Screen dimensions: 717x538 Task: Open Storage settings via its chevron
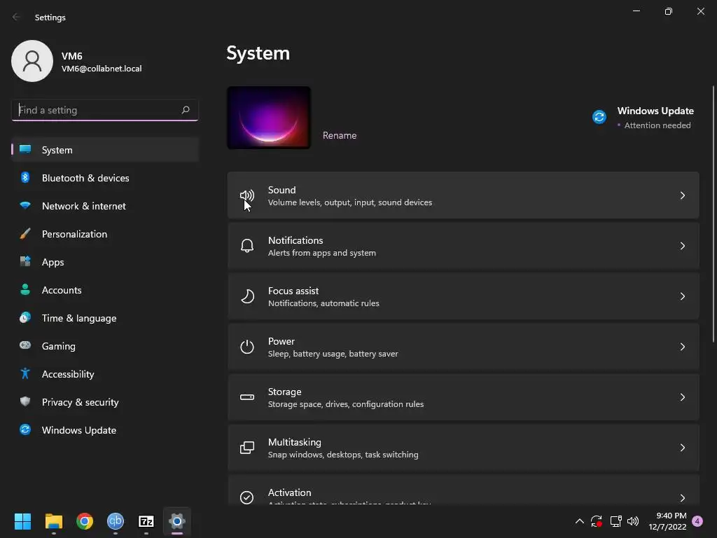(682, 397)
